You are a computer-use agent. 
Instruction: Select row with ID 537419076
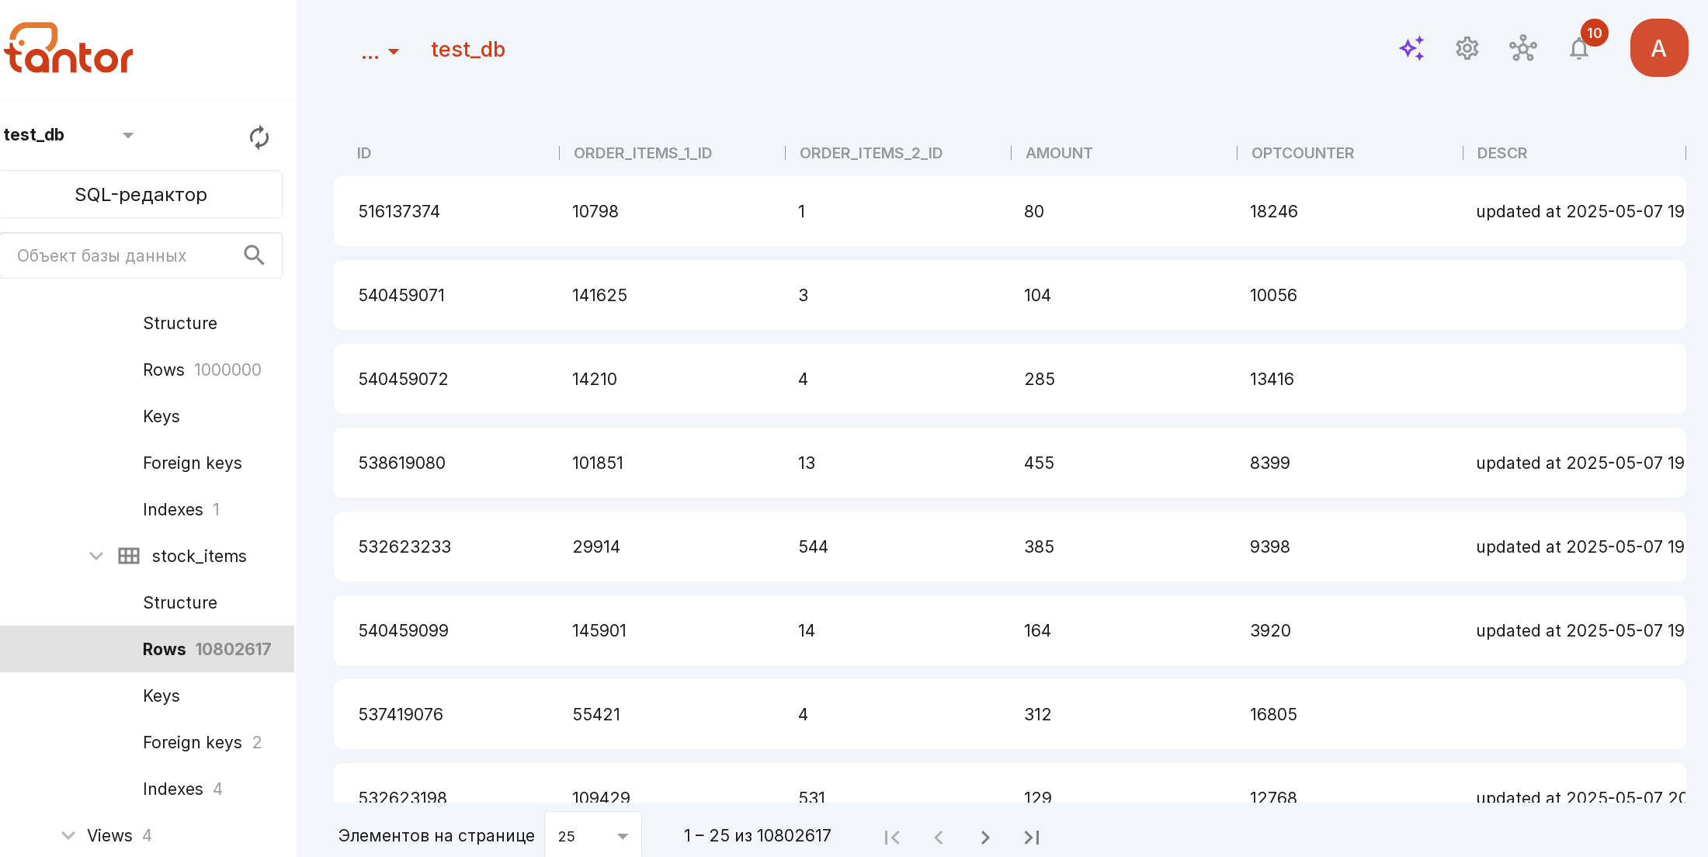point(1010,714)
